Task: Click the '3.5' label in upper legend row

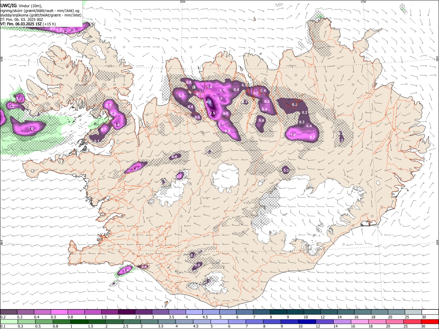Action: [x=171, y=317]
